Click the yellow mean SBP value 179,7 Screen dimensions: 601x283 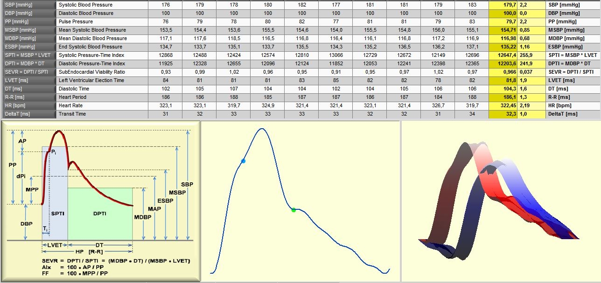503,5
